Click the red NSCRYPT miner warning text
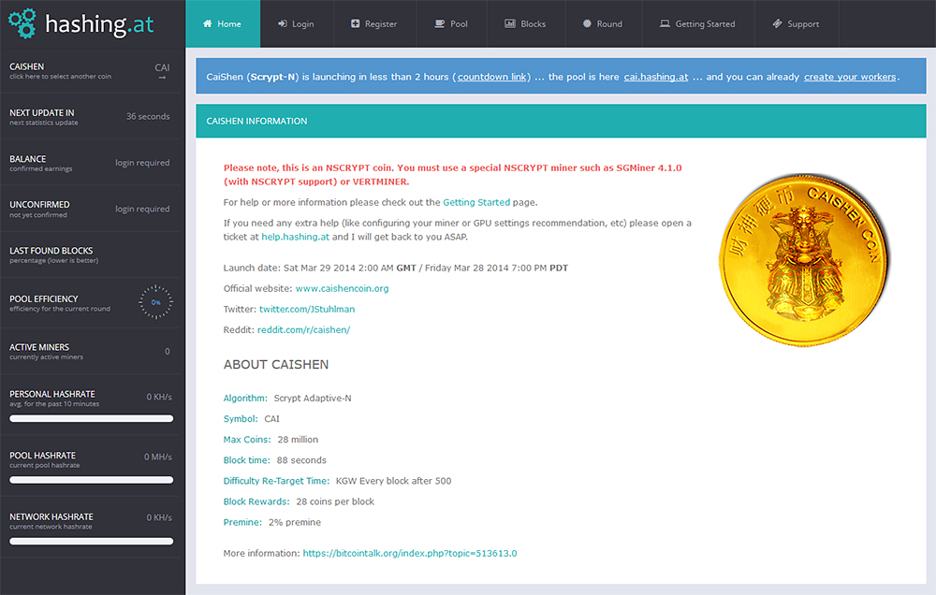This screenshot has width=936, height=595. (452, 175)
